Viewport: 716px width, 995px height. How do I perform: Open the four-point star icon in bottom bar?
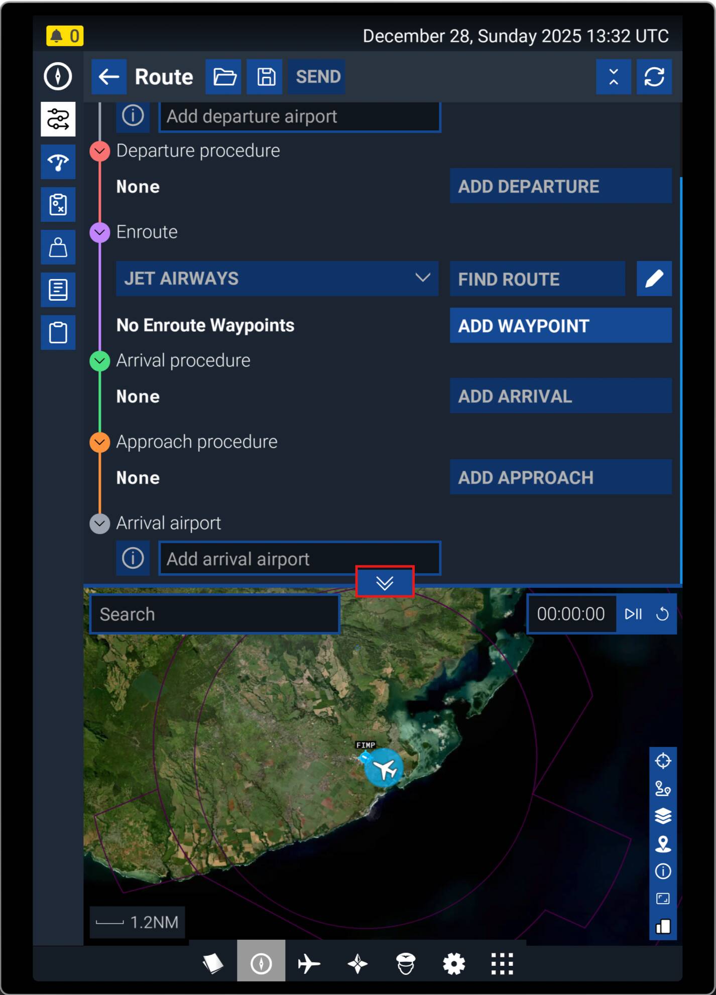(x=357, y=963)
